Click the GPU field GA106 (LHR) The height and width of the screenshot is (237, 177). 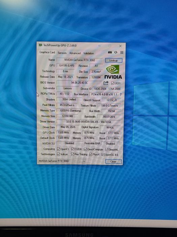66,65
